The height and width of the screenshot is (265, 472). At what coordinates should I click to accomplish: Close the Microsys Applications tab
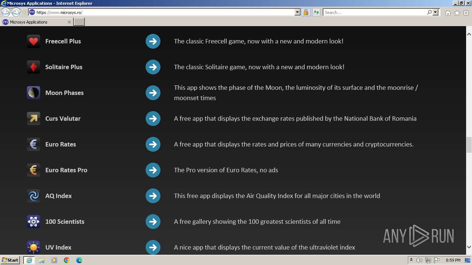69,22
